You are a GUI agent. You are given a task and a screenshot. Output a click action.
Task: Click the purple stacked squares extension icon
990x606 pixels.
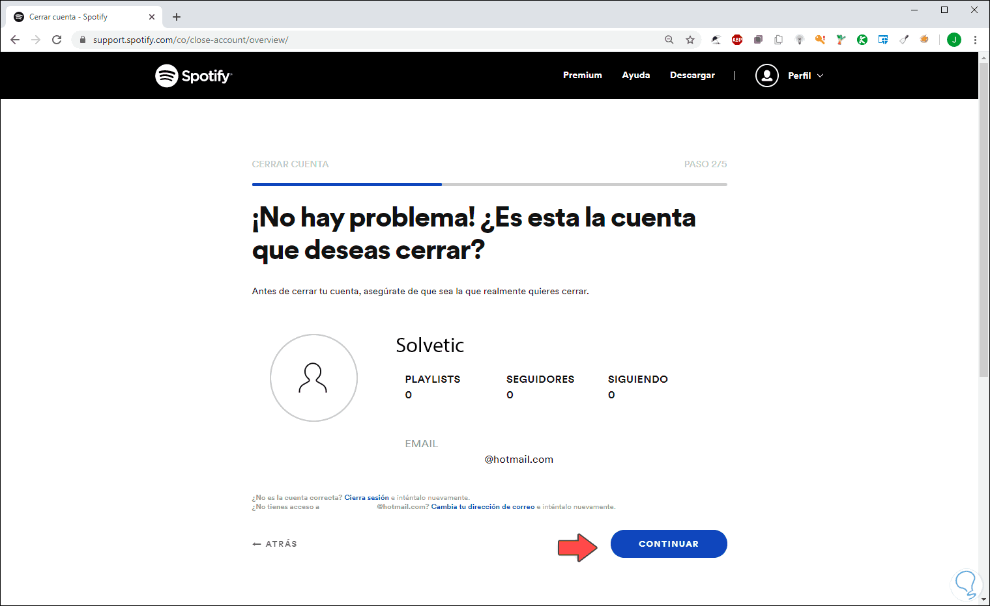point(758,40)
